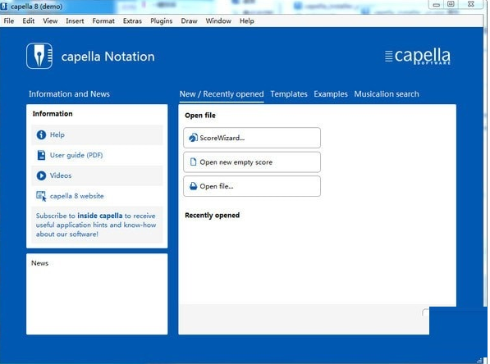Switch to the Musicalion search tab
Screen dimensions: 490x364
(387, 94)
